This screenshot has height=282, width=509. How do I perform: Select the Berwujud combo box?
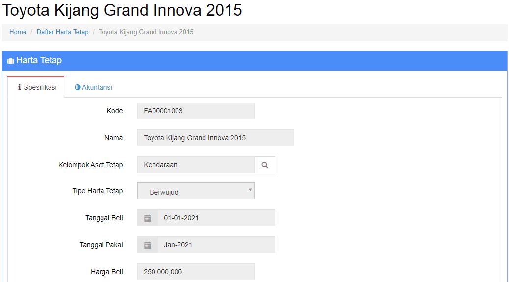196,191
